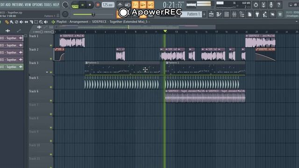Image resolution: width=299 pixels, height=168 pixels.
Task: Mute Track 6 using its green dot
Action: 51,101
